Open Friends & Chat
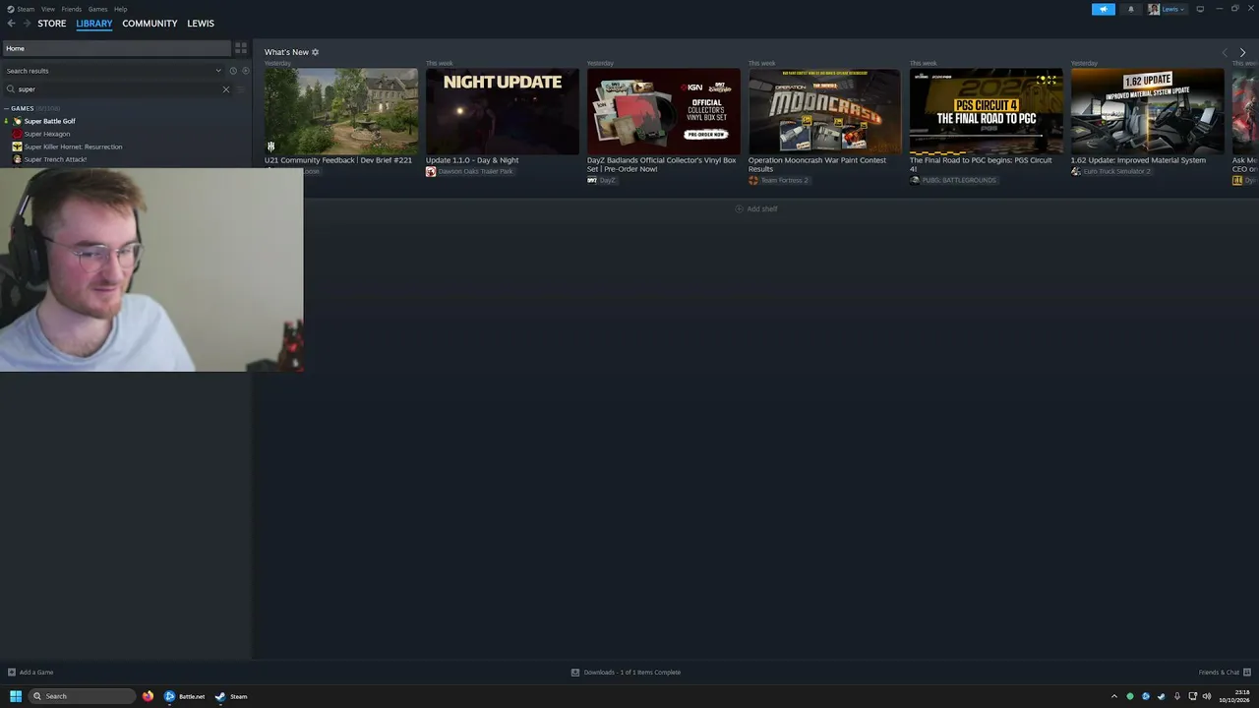 (1219, 673)
